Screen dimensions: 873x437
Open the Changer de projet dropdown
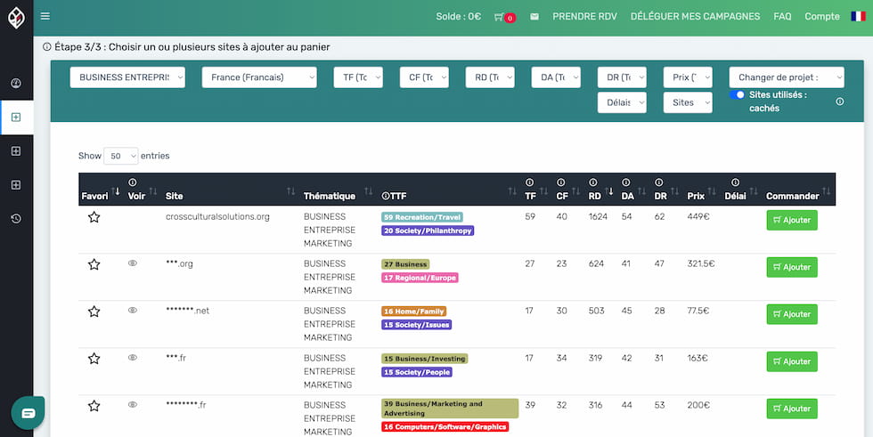coord(787,77)
